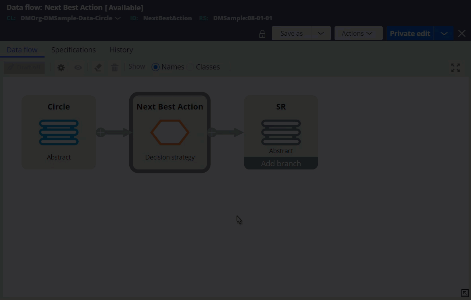Viewport: 471px width, 300px height.
Task: Click the gear settings icon in toolbar
Action: (61, 67)
